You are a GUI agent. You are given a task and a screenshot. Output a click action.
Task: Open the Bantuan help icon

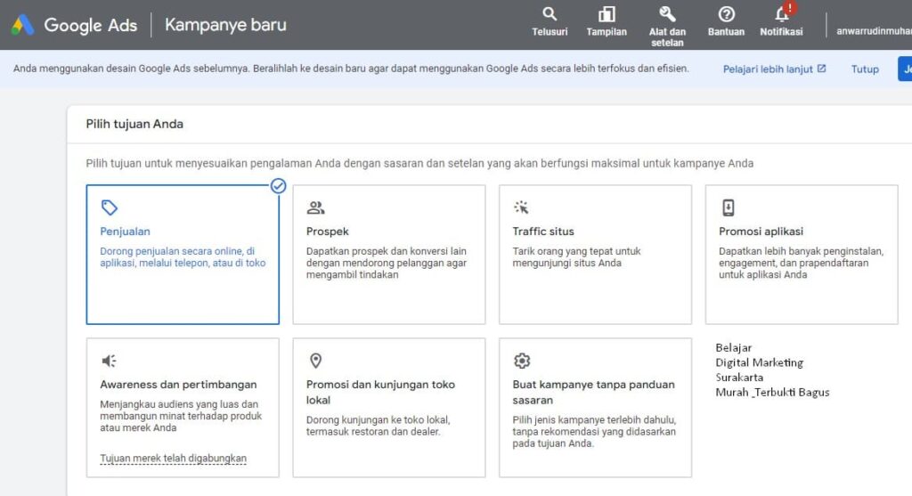[x=726, y=13]
